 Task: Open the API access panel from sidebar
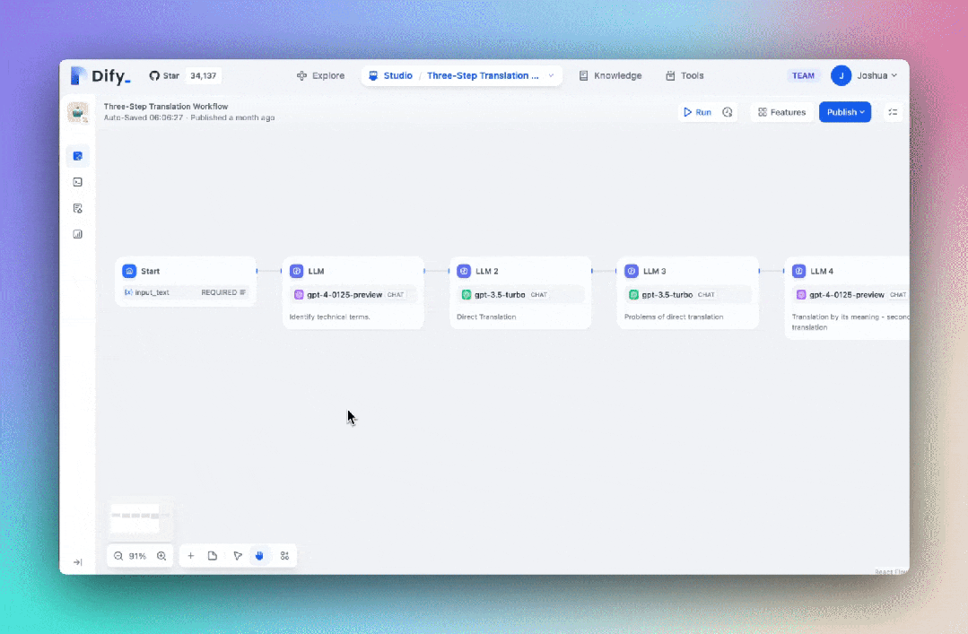coord(78,181)
